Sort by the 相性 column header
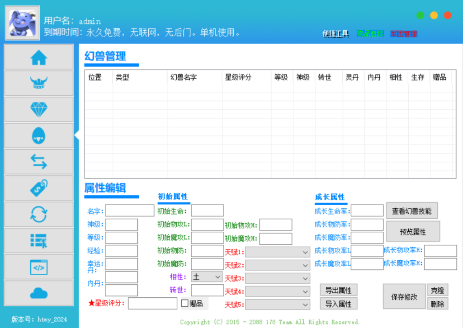Viewport: 463px width, 328px height. pyautogui.click(x=397, y=77)
